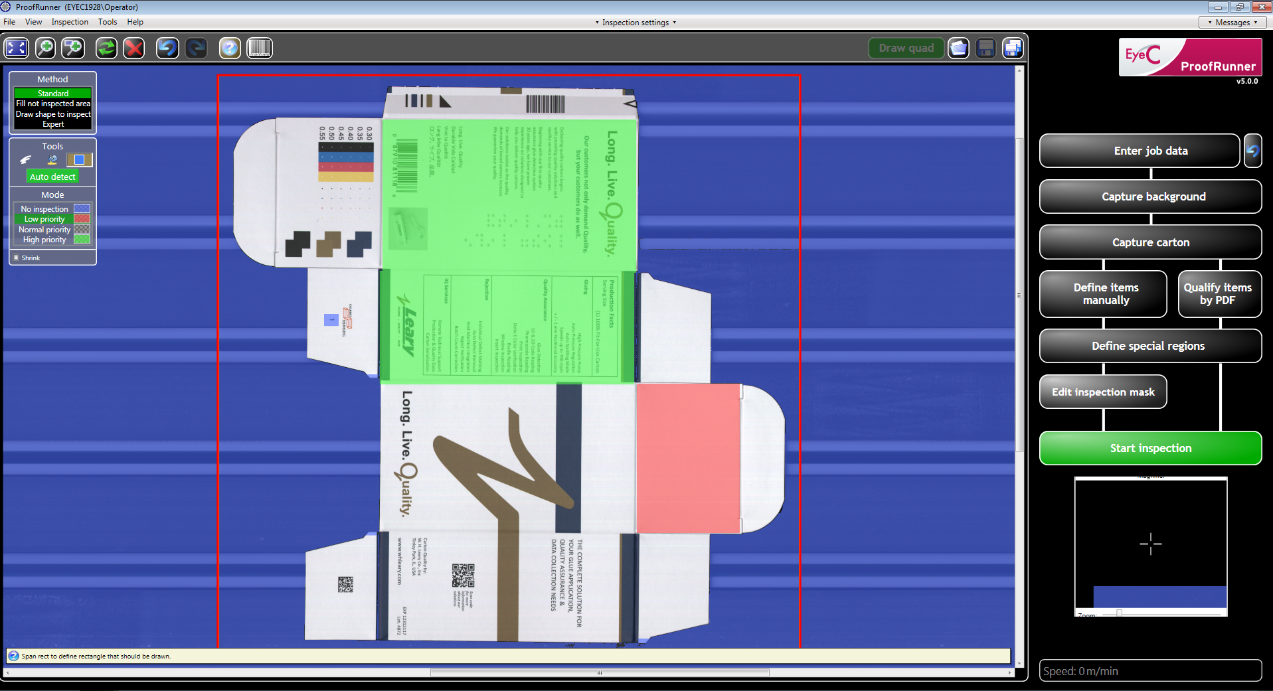Click the green refresh arrows icon
This screenshot has height=691, width=1273.
(106, 48)
